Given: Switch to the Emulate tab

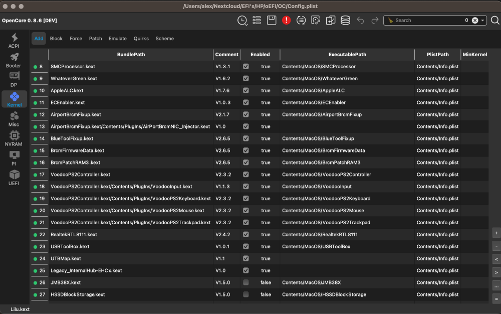Looking at the screenshot, I should (118, 38).
